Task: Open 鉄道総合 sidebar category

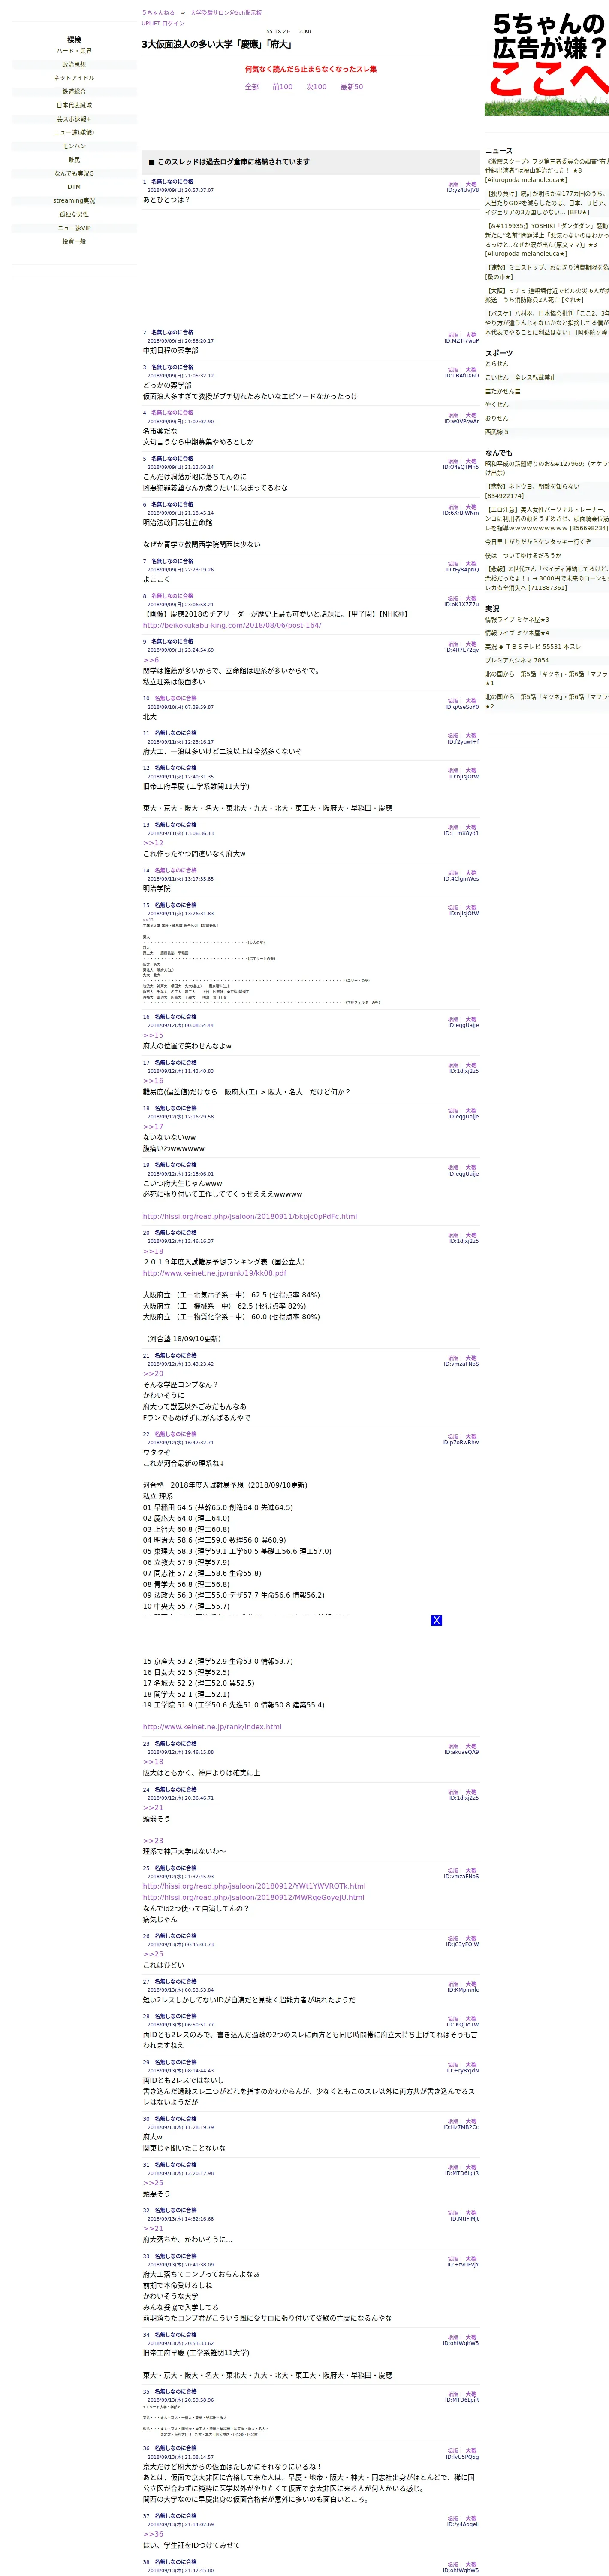Action: click(74, 91)
